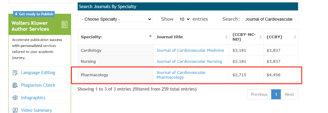Click the Video Summary icon
The width and height of the screenshot is (328, 113).
point(15,110)
